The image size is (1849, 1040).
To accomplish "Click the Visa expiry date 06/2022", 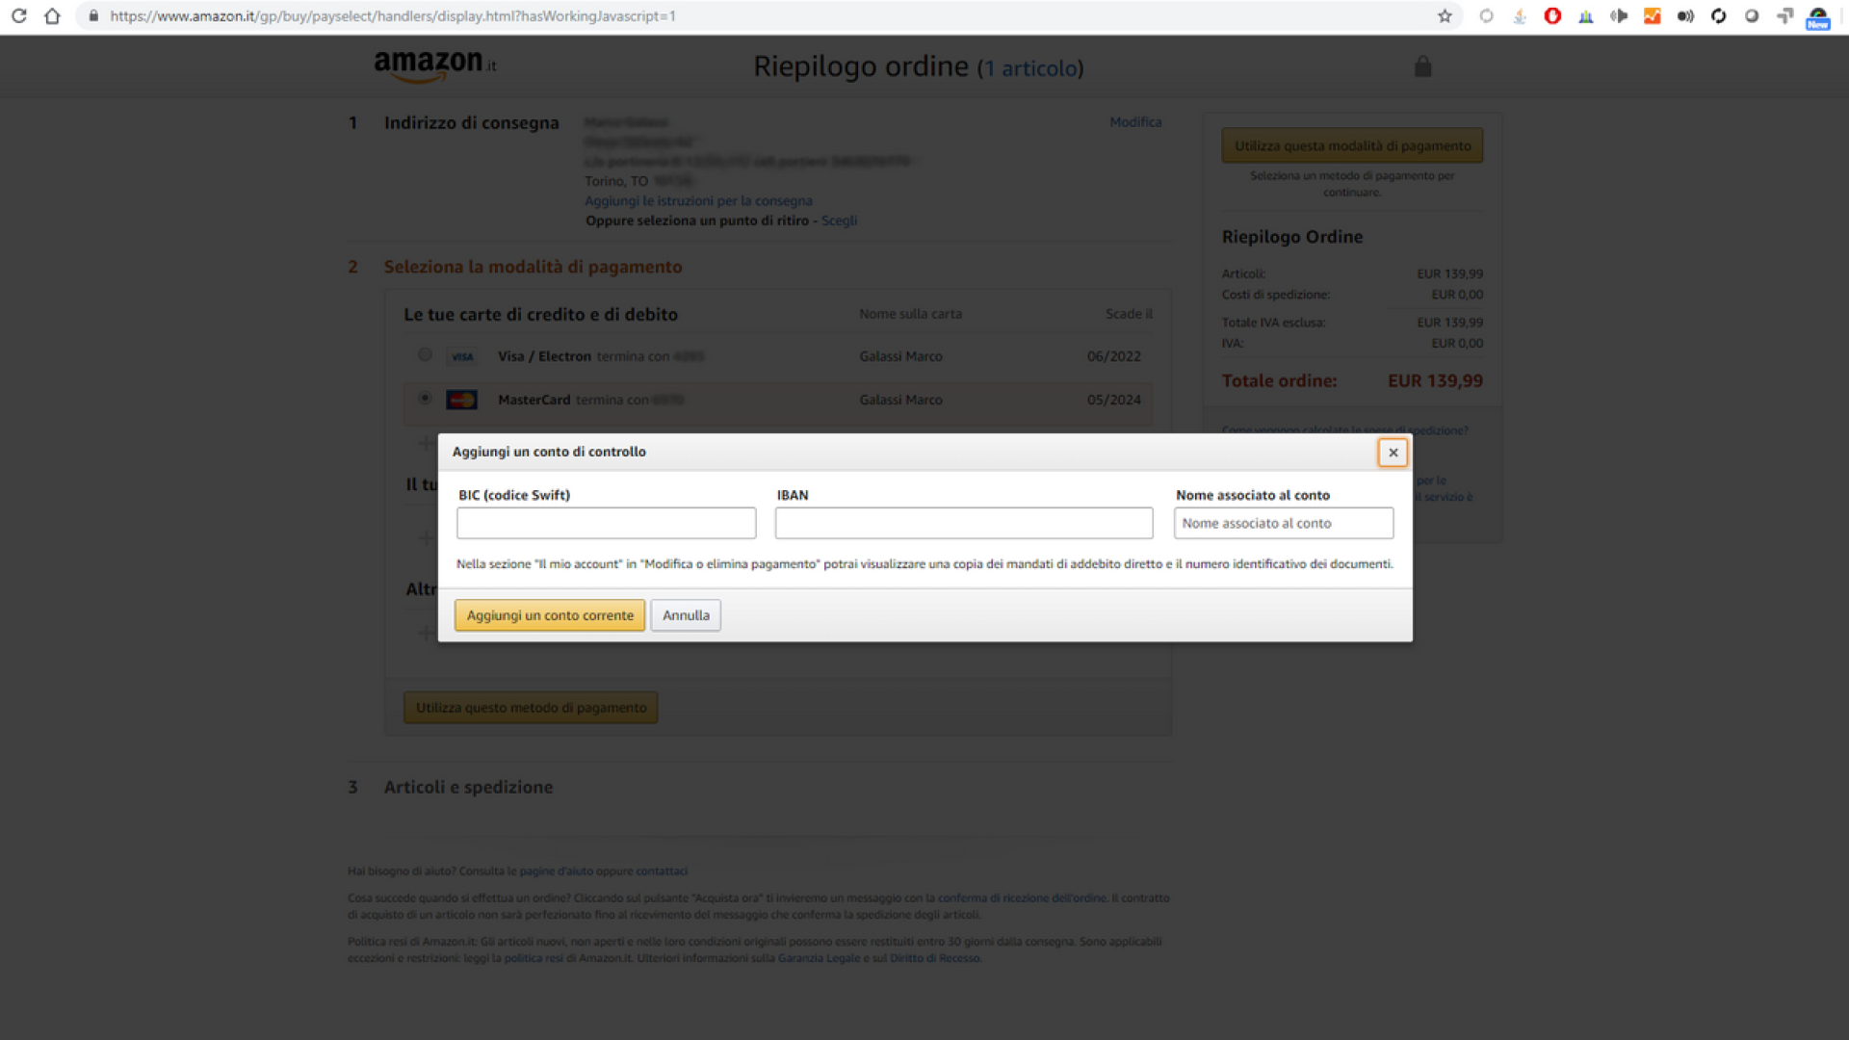I will 1113,356.
